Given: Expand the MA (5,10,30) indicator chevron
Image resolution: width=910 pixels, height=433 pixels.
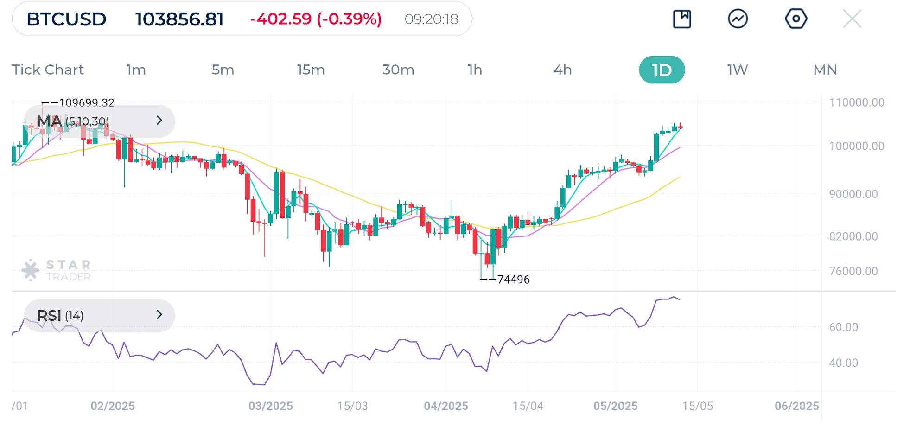Looking at the screenshot, I should tap(159, 121).
